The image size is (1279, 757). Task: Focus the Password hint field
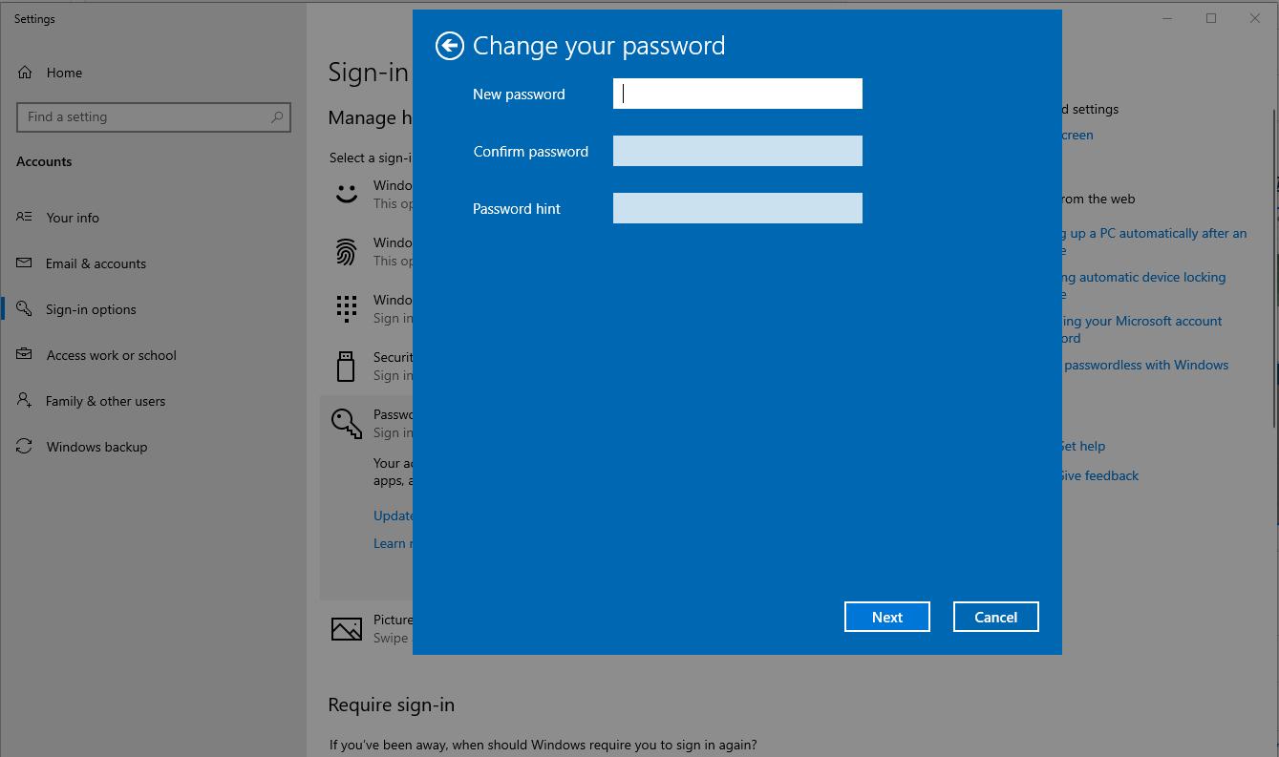[737, 208]
